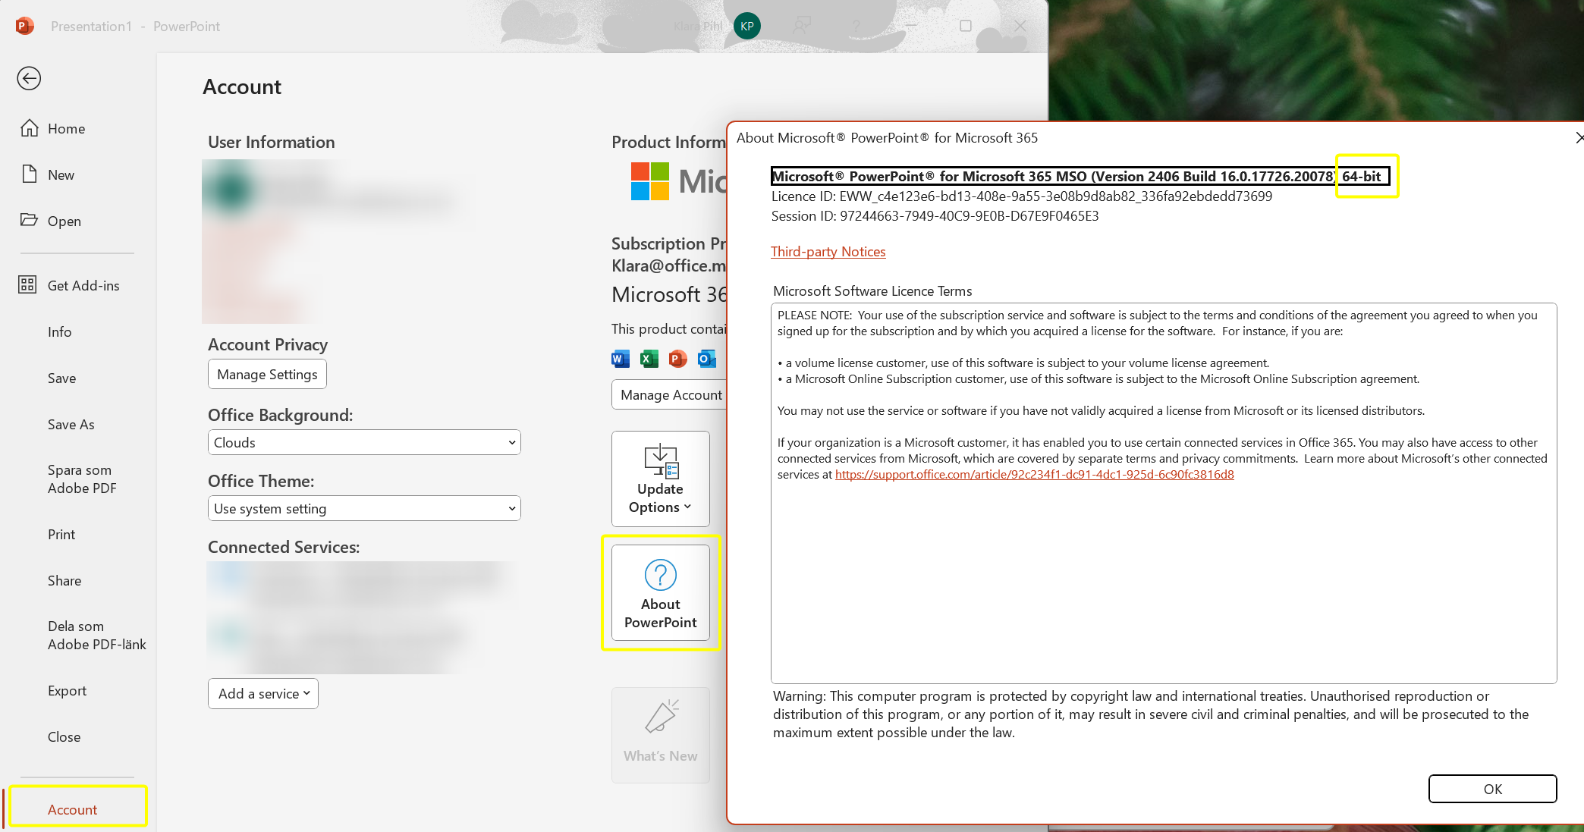Open the Info page
The height and width of the screenshot is (832, 1584).
[x=60, y=331]
